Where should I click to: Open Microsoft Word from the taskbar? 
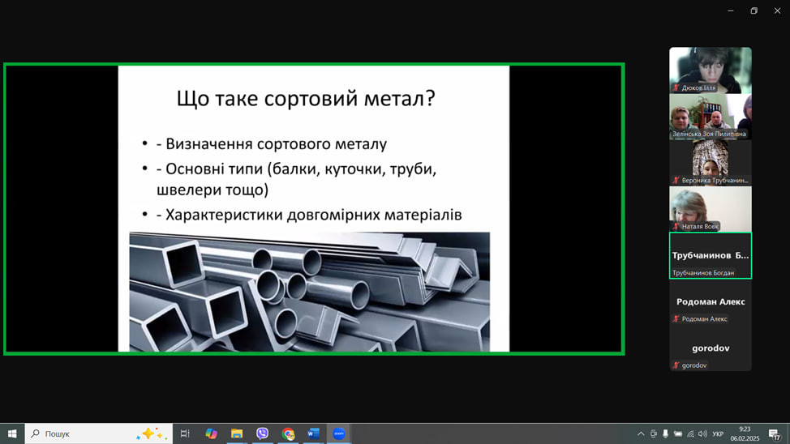tap(313, 433)
